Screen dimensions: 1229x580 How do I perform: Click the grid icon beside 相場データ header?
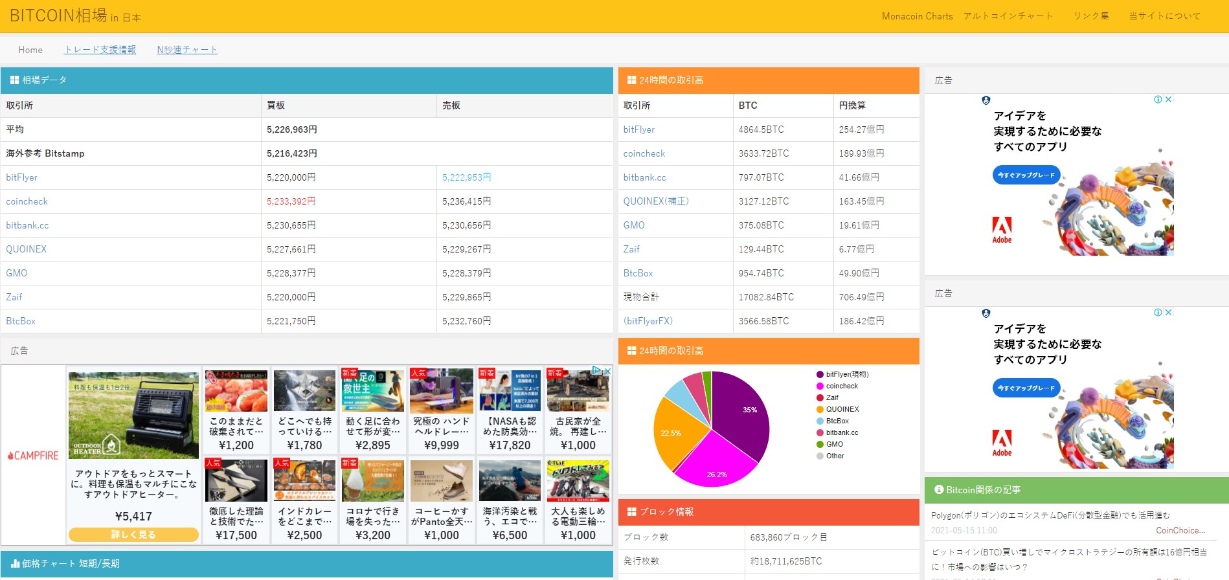tap(14, 80)
